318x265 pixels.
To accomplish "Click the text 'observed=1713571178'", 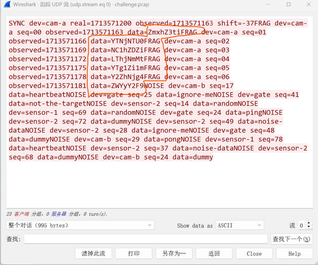I will pos(47,77).
